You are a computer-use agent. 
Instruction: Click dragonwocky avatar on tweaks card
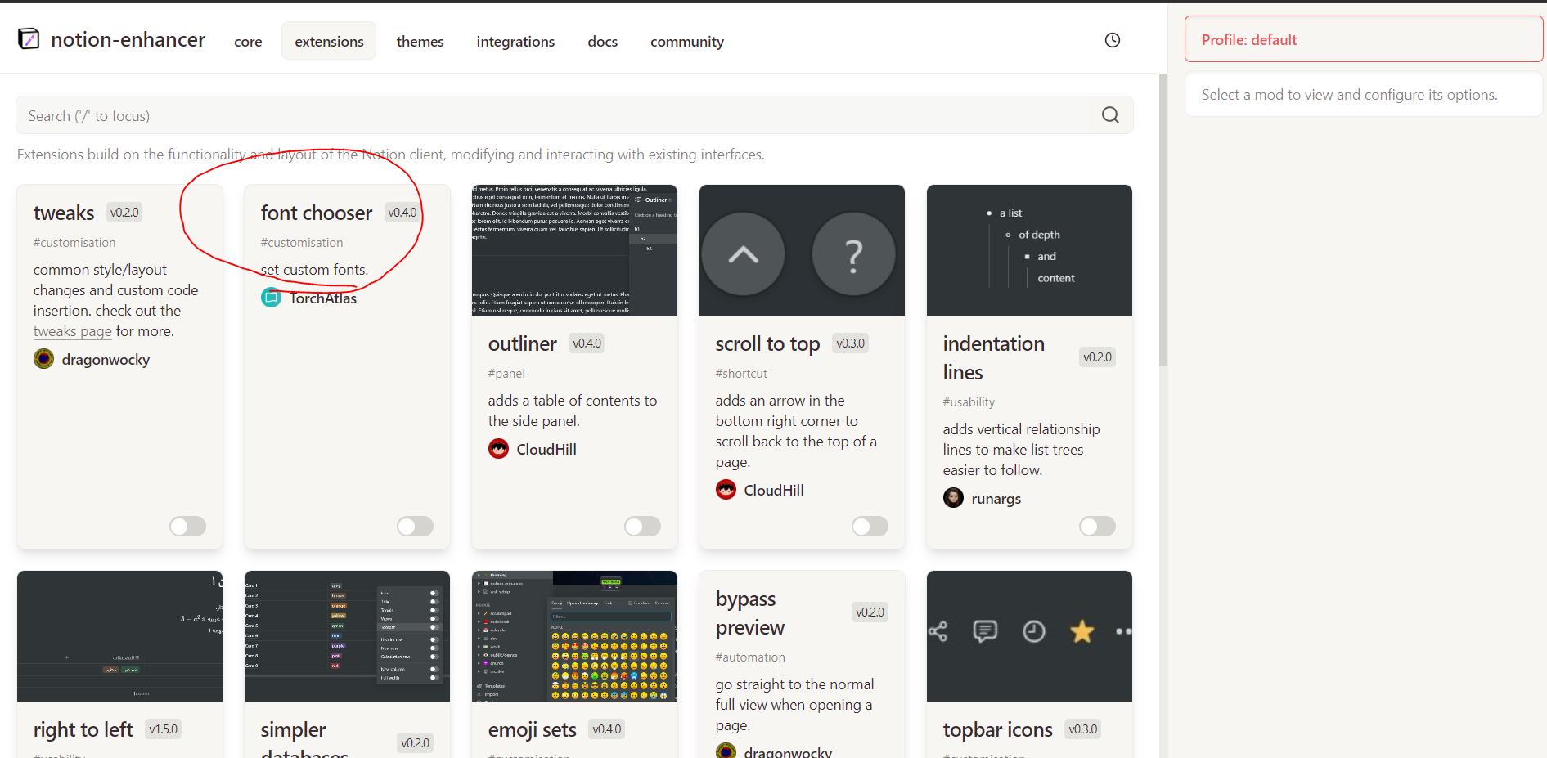click(x=43, y=359)
